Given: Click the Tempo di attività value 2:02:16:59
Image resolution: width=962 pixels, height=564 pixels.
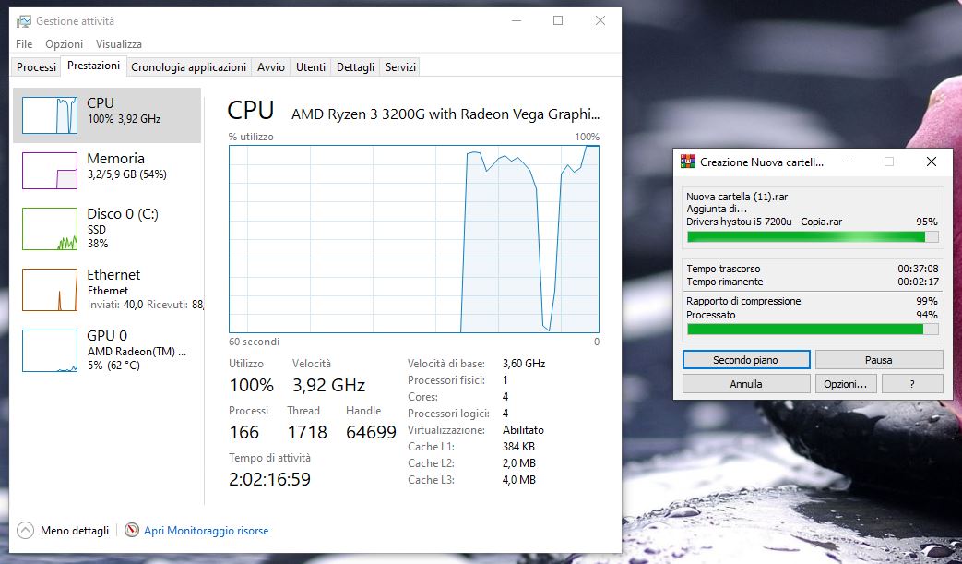Looking at the screenshot, I should coord(269,479).
